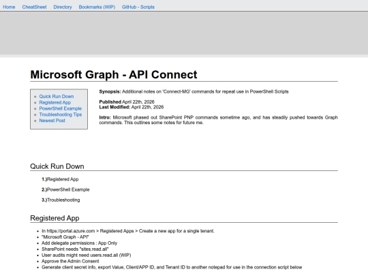The height and width of the screenshot is (276, 368).
Task: Click the Quick Run Down section heading
Action: 57,166
